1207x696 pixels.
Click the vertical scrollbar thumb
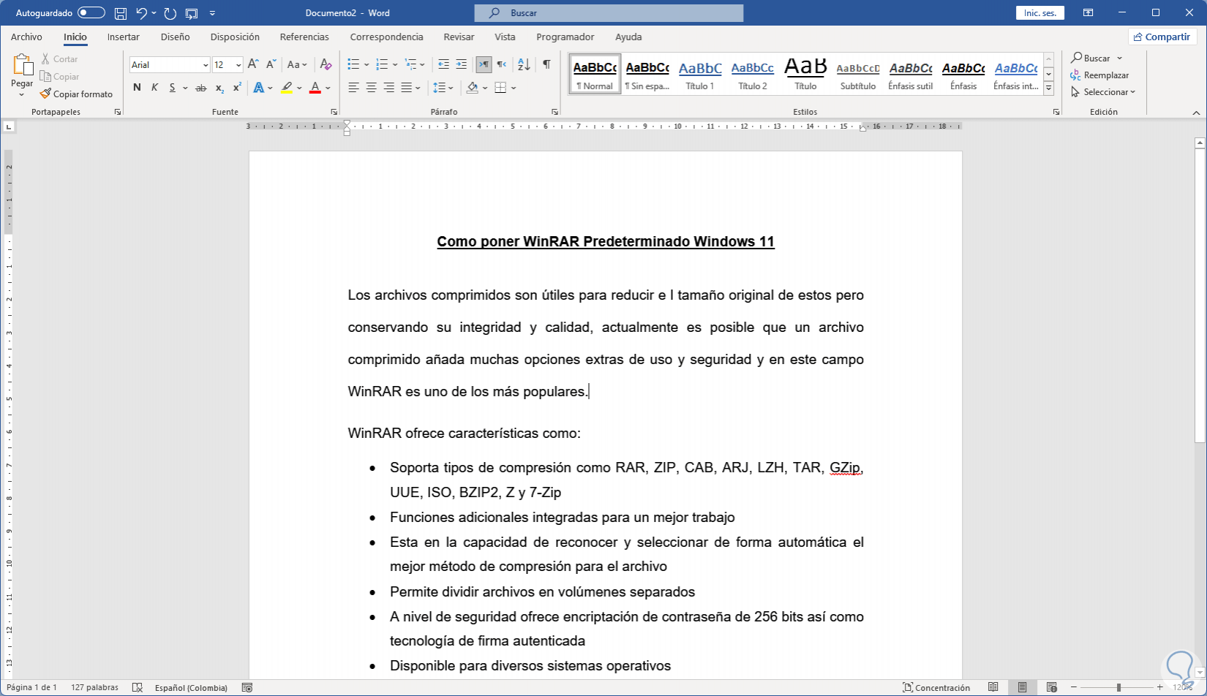[1200, 296]
